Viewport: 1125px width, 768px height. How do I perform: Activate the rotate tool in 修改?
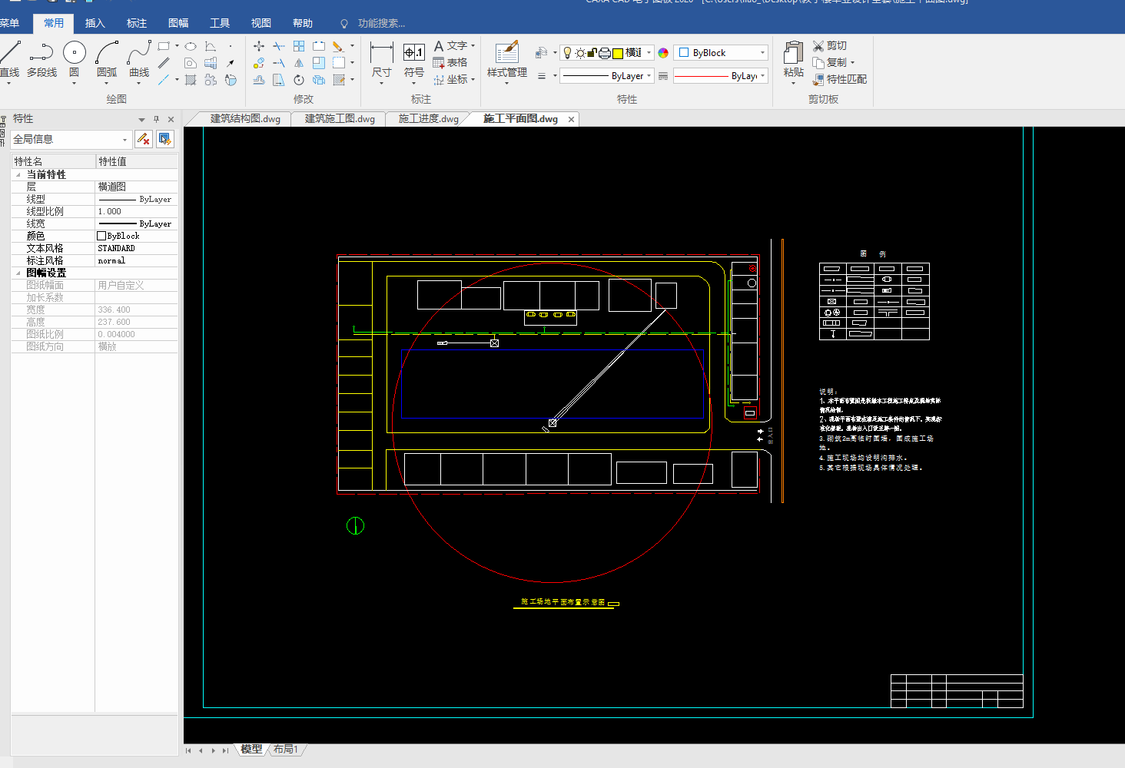coord(299,80)
